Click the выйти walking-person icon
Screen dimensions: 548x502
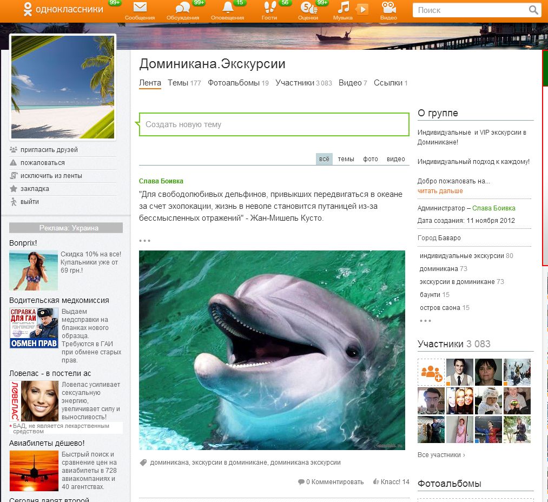pos(14,202)
